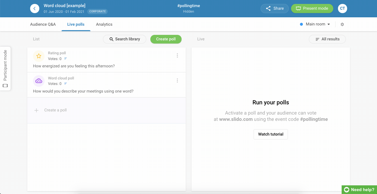Open Rating poll three-dot options menu
377x194 pixels.
pos(177,56)
